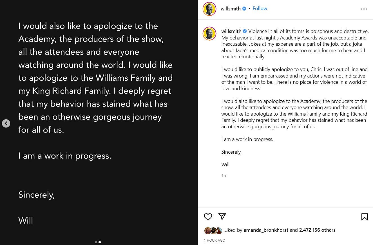Click the 1h caption time label
This screenshot has width=373, height=245.
pyautogui.click(x=224, y=176)
